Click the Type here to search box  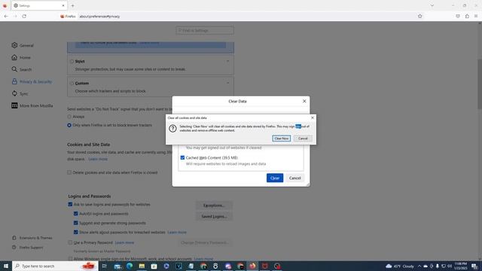55,266
